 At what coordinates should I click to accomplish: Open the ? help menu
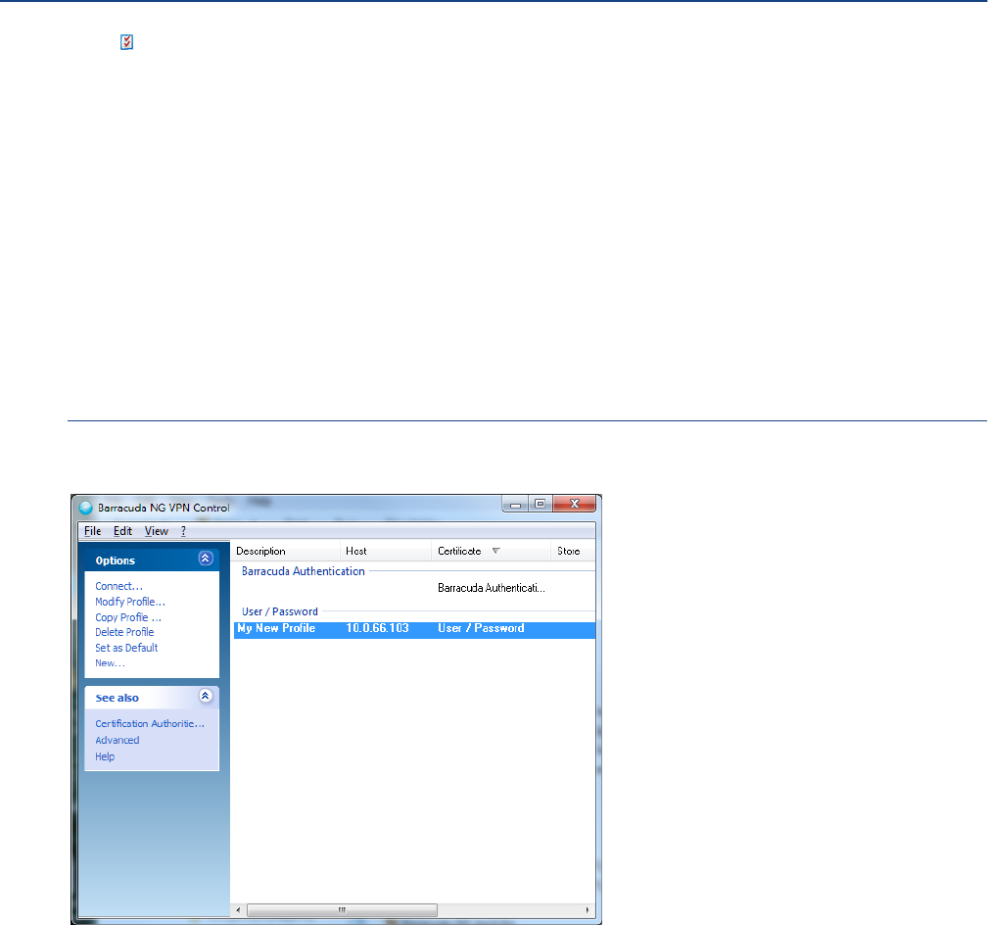183,531
